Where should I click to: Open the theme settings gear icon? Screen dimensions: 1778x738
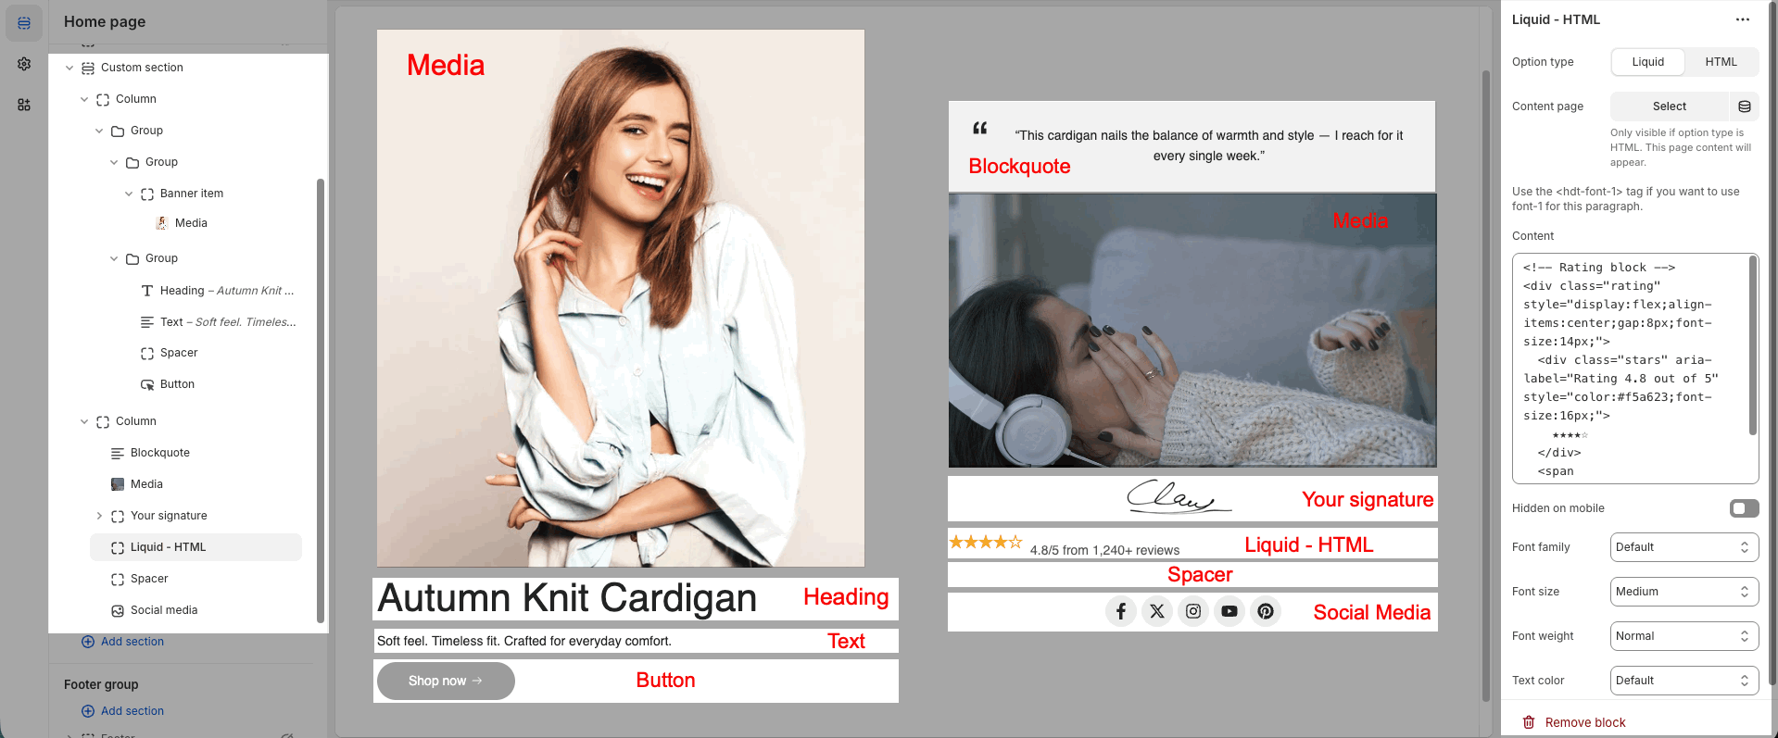pyautogui.click(x=24, y=64)
